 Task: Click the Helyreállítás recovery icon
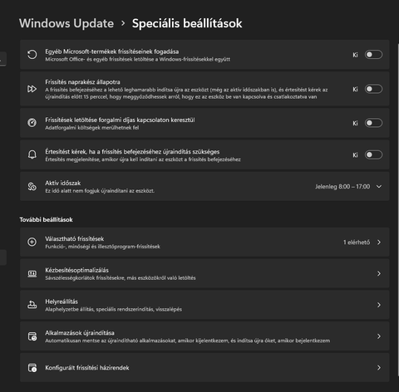[32, 305]
